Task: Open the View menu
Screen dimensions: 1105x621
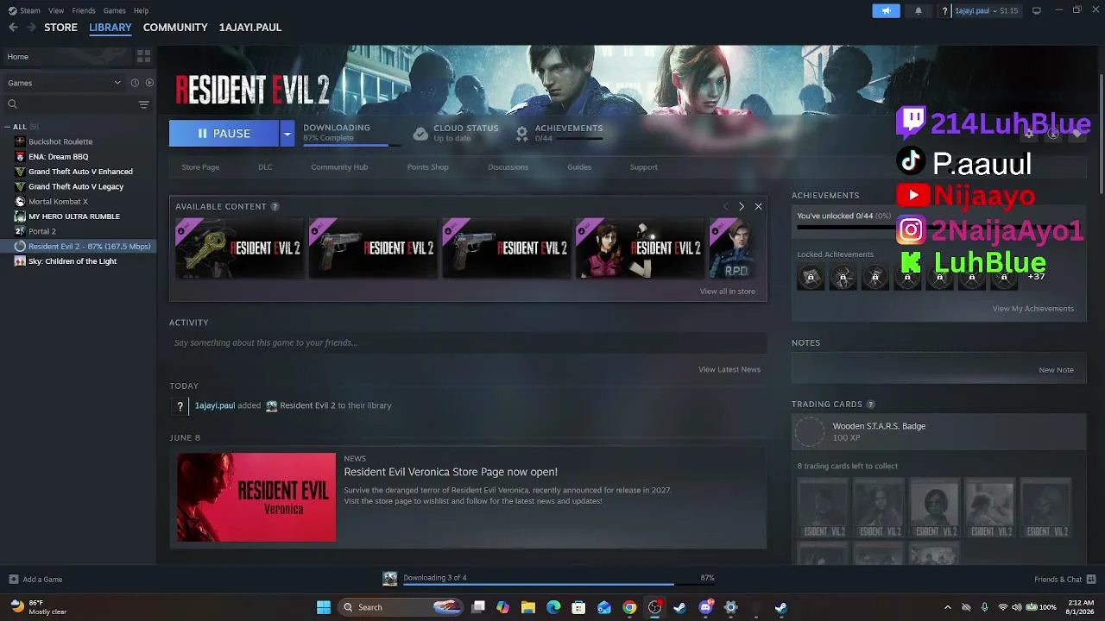Action: pos(56,10)
